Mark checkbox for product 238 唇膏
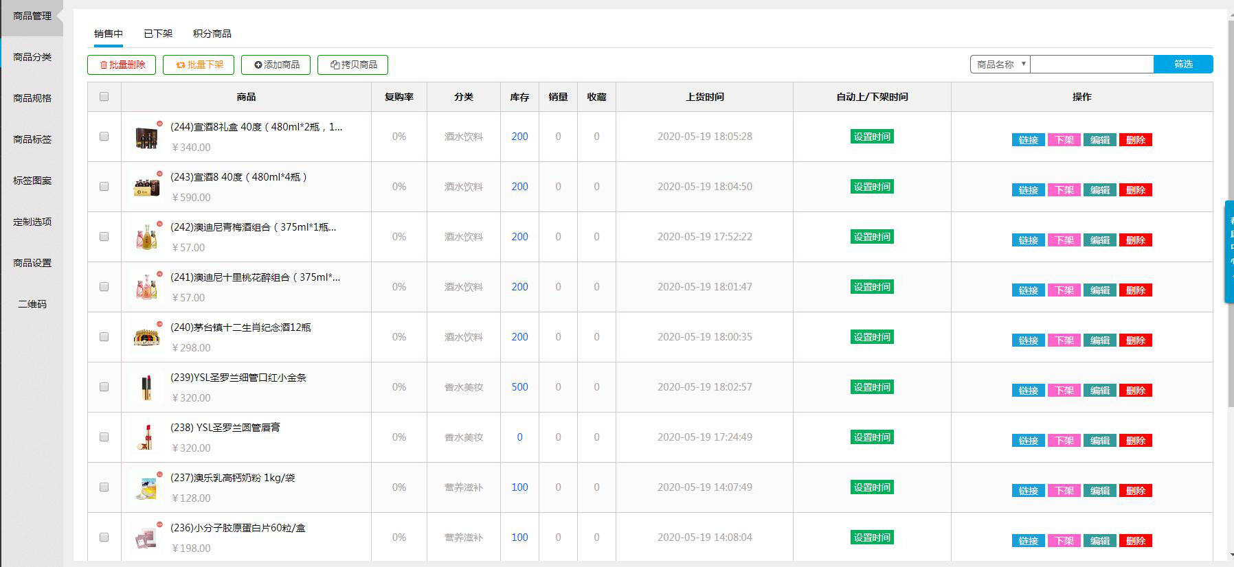 point(104,437)
